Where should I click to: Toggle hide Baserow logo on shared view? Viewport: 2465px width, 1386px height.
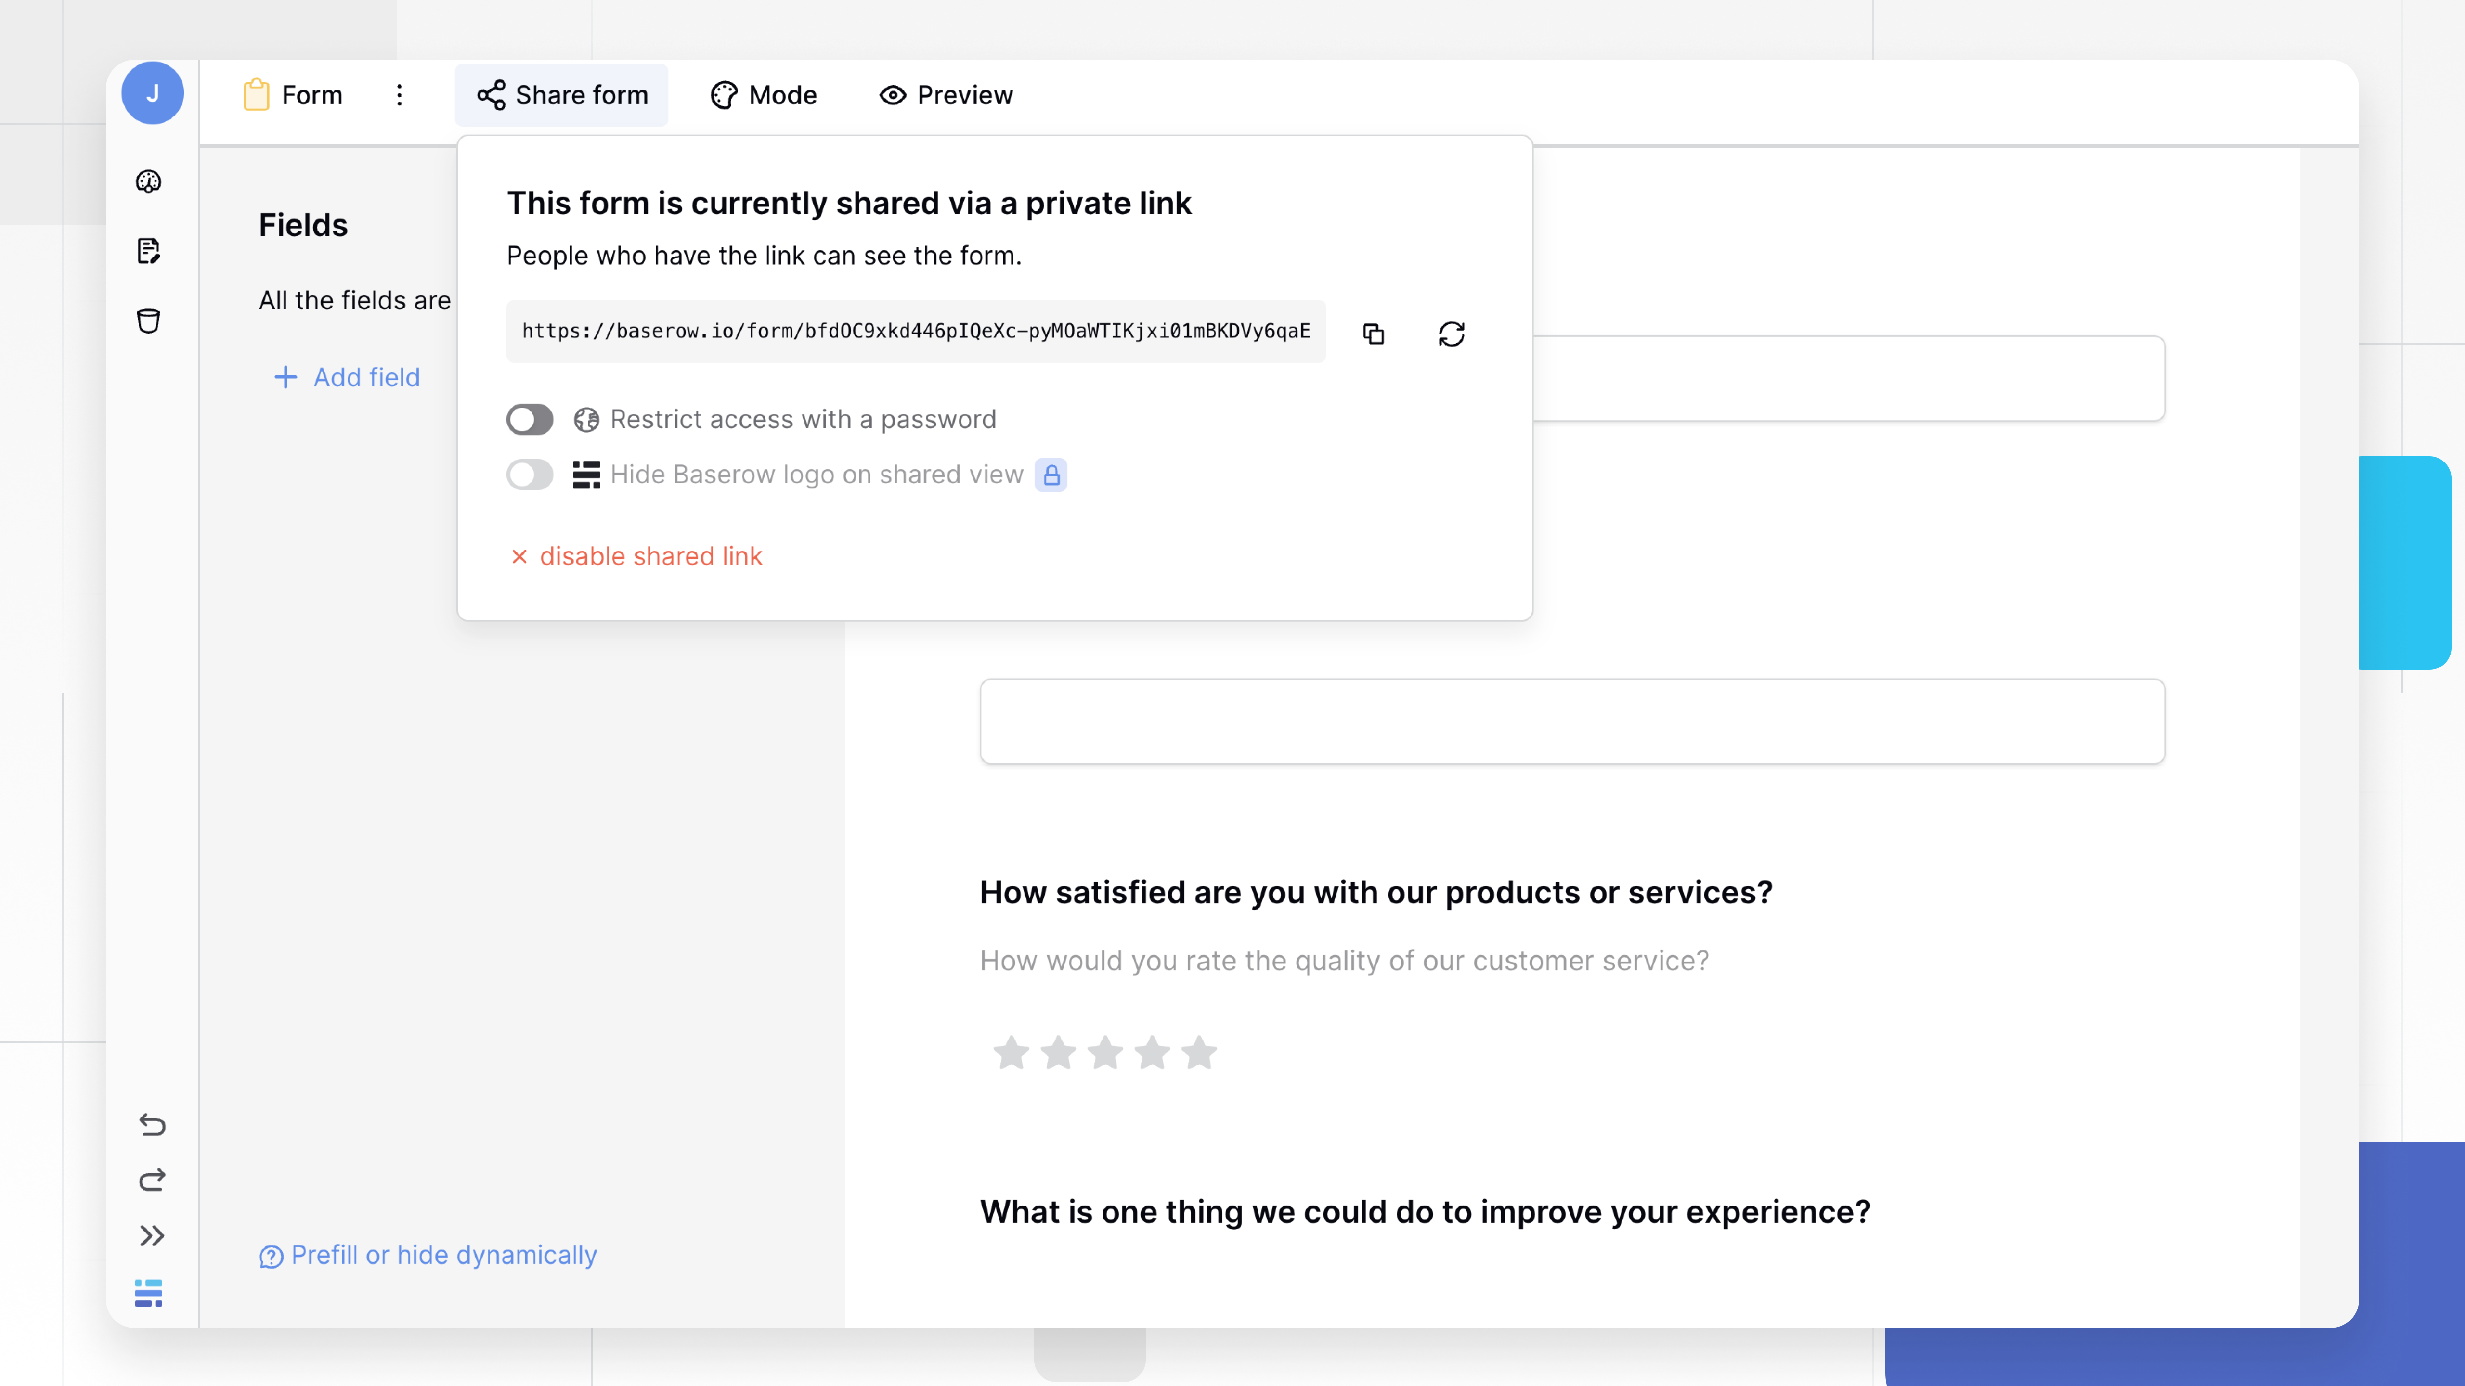[x=529, y=475]
